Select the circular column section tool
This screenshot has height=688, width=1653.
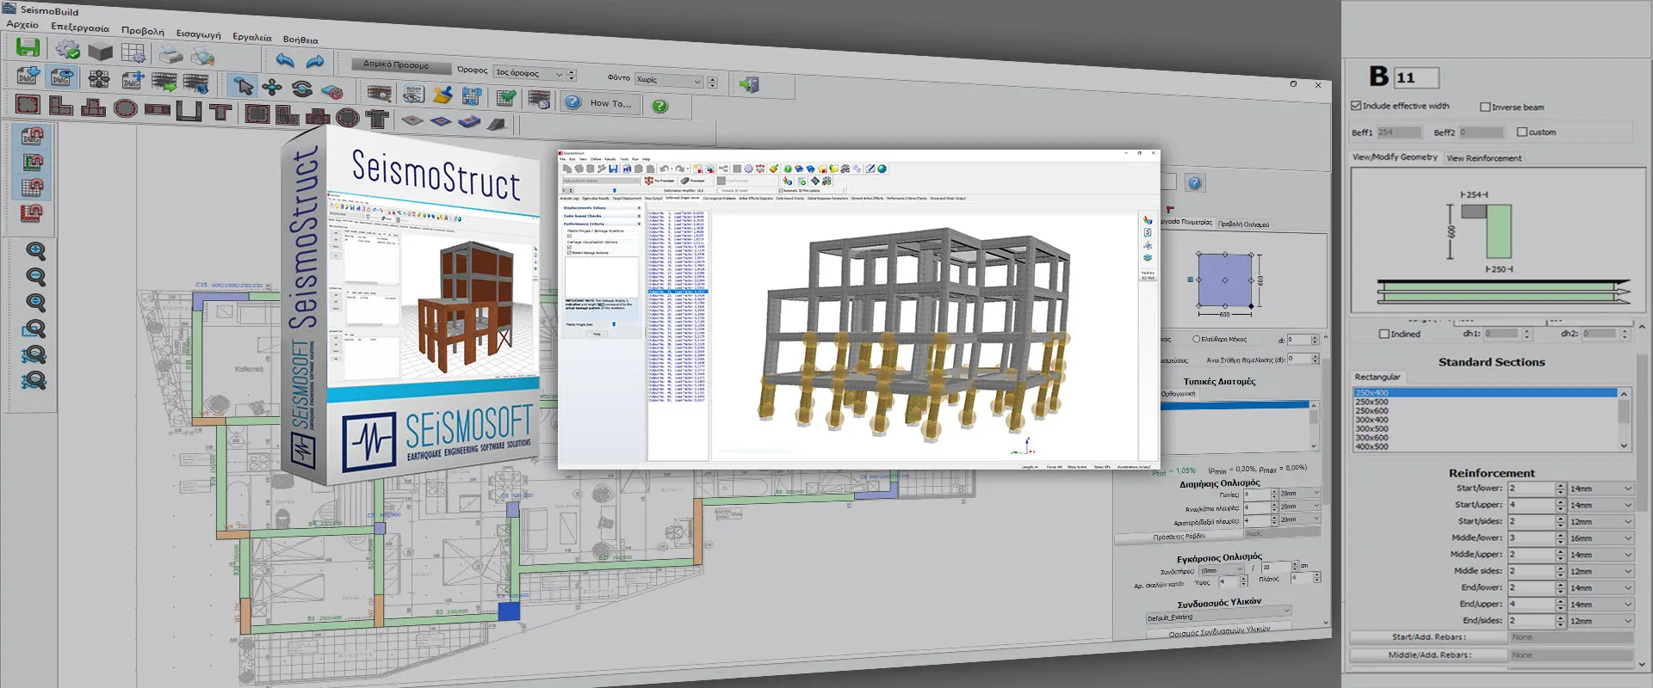tap(126, 109)
